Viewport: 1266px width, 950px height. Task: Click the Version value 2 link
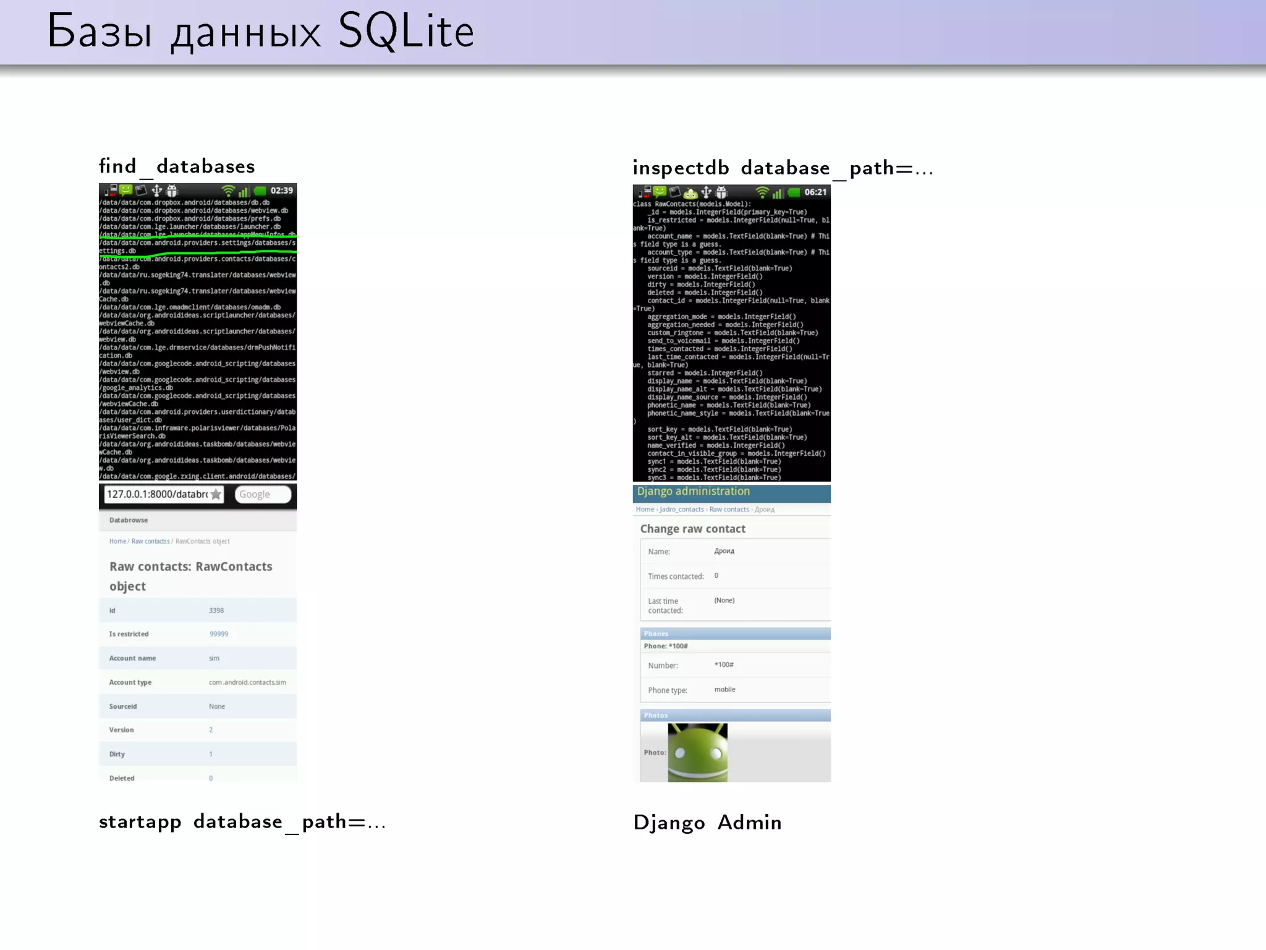211,730
